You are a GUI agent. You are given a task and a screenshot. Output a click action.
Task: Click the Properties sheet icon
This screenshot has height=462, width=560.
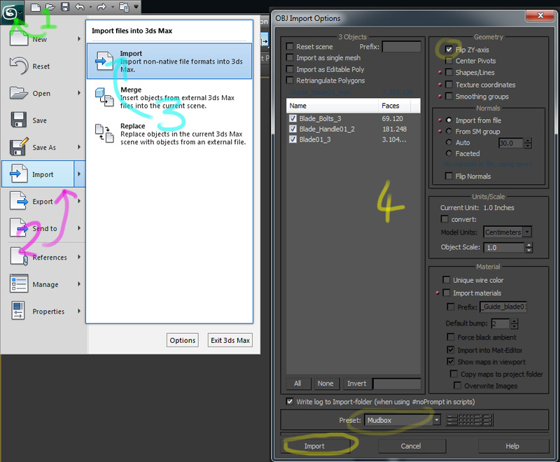(18, 310)
